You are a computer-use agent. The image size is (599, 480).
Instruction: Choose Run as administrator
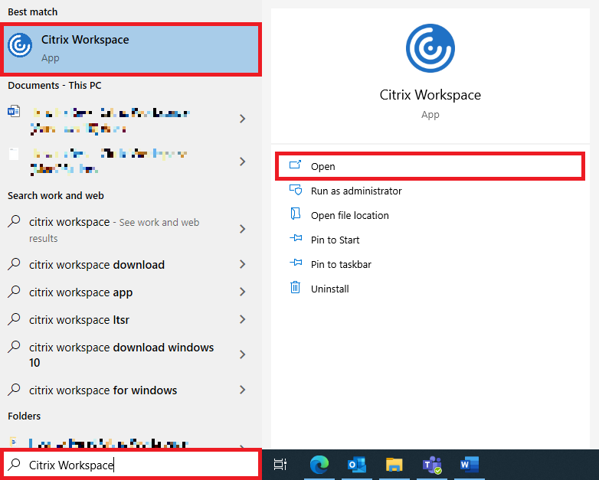point(430,191)
